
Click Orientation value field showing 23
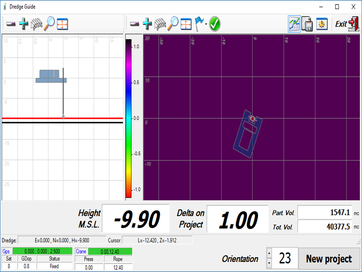click(285, 258)
